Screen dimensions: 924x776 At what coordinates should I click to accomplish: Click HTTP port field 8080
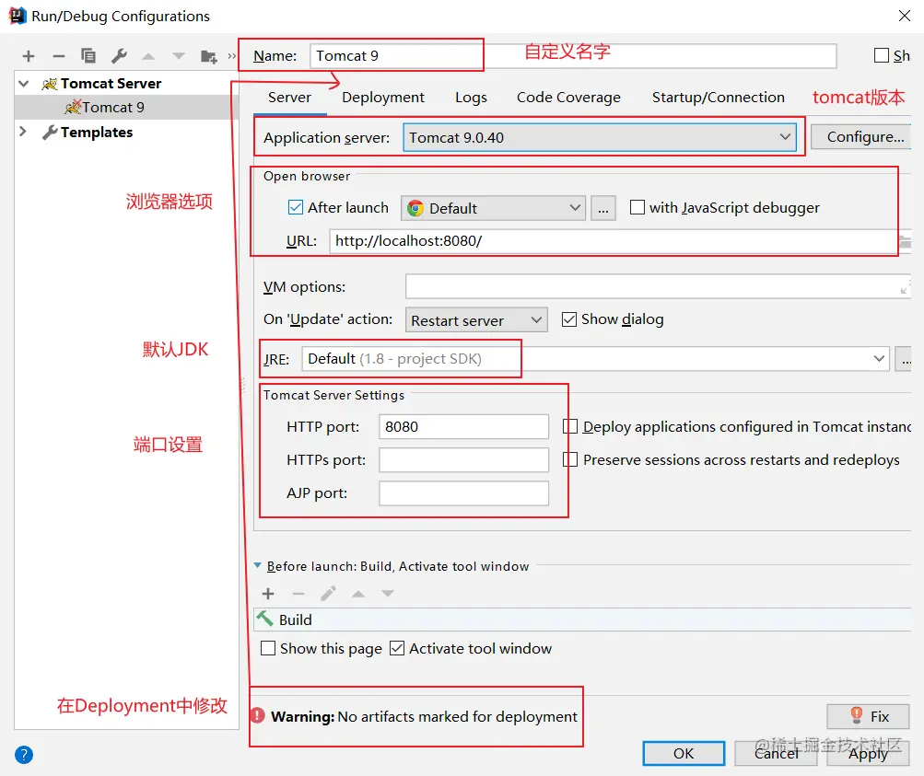coord(463,427)
